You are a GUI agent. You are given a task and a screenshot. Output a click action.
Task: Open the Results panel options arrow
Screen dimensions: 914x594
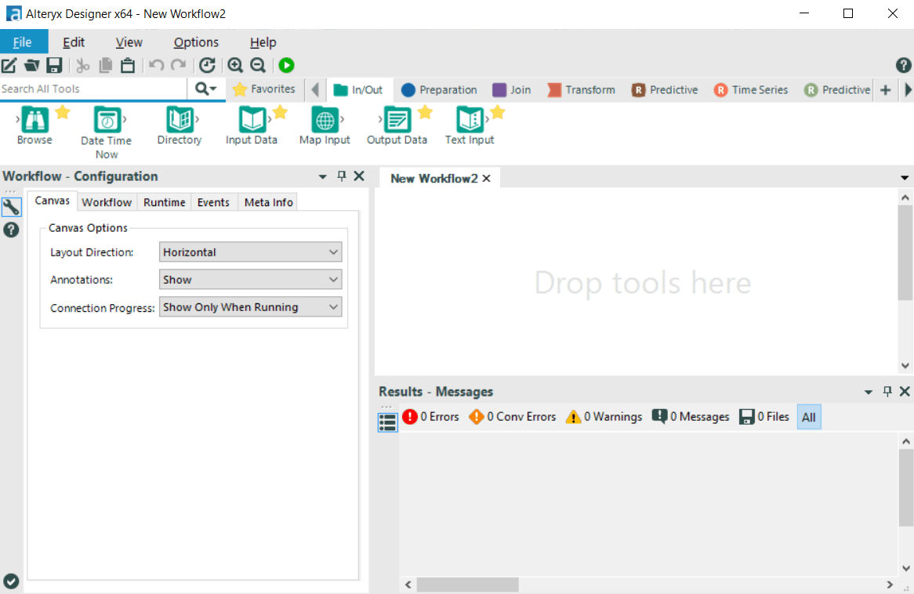pyautogui.click(x=869, y=393)
